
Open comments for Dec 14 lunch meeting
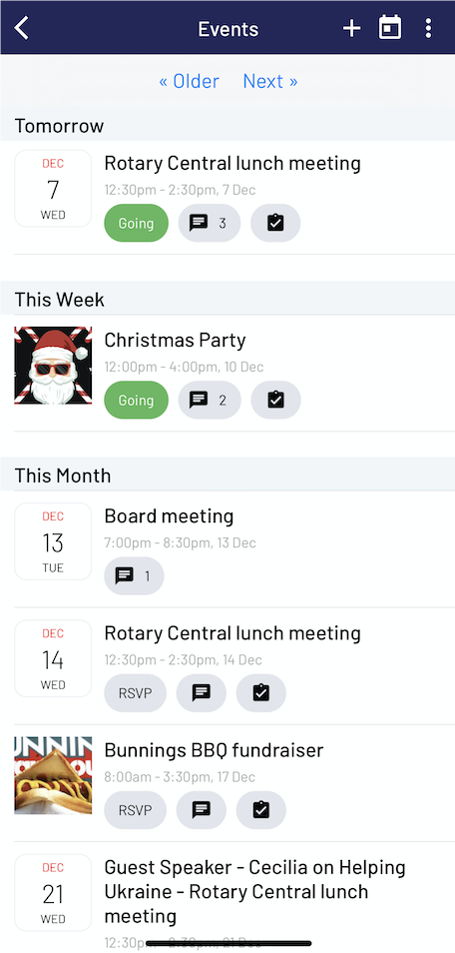[202, 693]
